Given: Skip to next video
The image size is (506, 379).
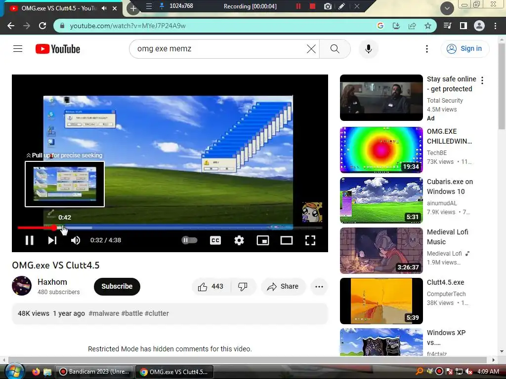Looking at the screenshot, I should (52, 240).
